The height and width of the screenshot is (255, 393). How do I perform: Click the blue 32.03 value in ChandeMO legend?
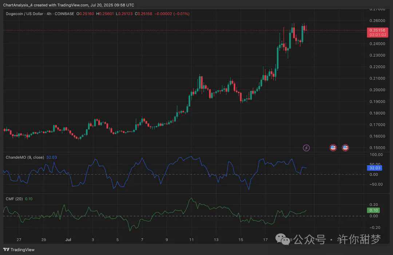[x=52, y=157]
